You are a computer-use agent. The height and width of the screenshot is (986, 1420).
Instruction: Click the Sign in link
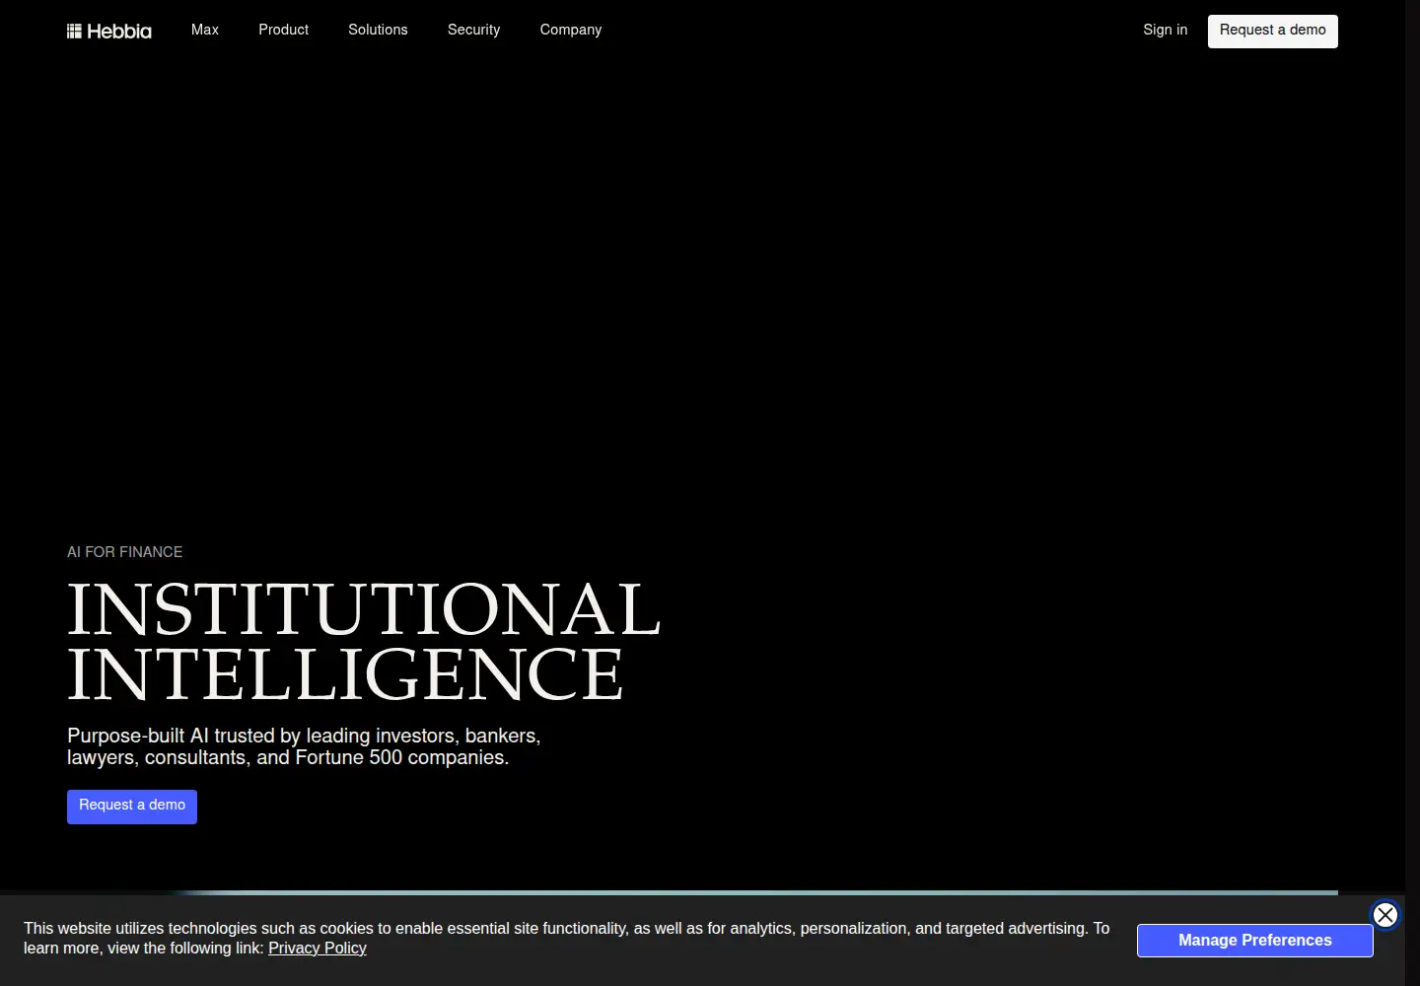tap(1166, 30)
